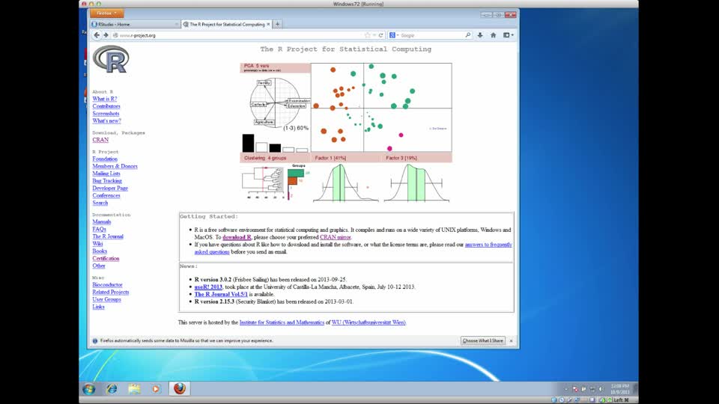719x404 pixels.
Task: Open the Mailing Lists link
Action: [106, 174]
